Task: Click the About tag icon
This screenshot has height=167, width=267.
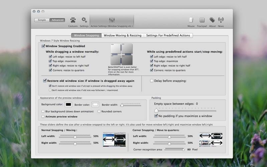Action: 212,20
